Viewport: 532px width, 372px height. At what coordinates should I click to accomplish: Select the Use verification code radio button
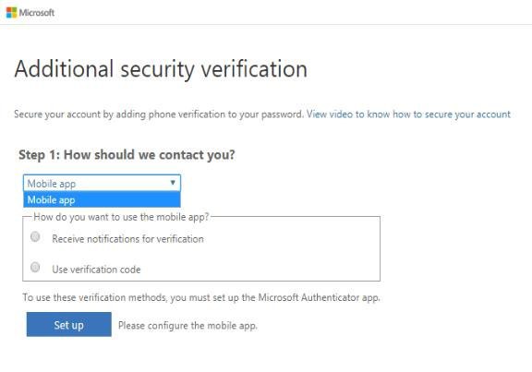tap(35, 267)
